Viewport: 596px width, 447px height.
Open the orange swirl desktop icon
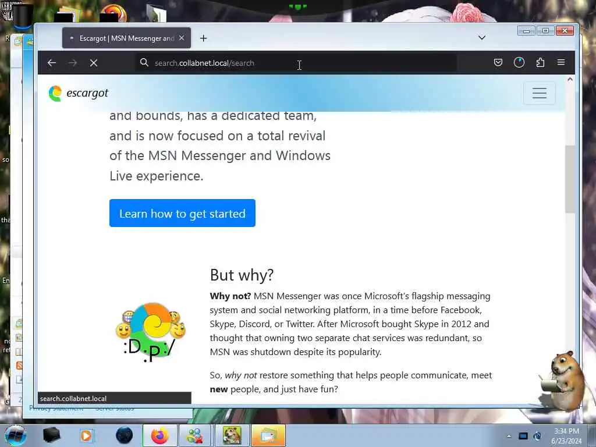pyautogui.click(x=113, y=13)
